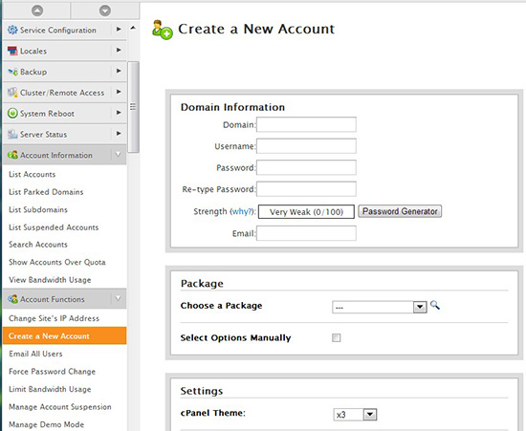The height and width of the screenshot is (431, 526).
Task: Click the down arrow button above sidebar
Action: pos(105,11)
